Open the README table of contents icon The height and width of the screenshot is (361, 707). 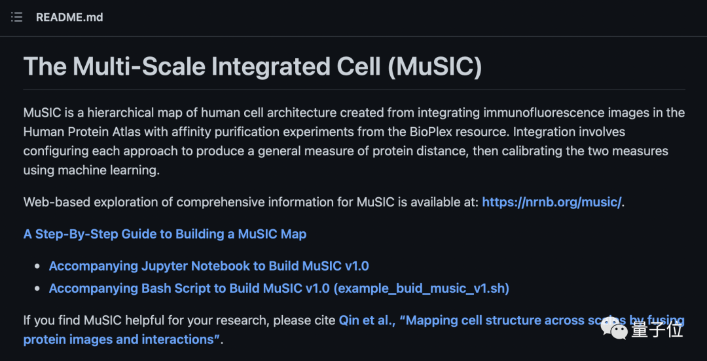[x=17, y=17]
